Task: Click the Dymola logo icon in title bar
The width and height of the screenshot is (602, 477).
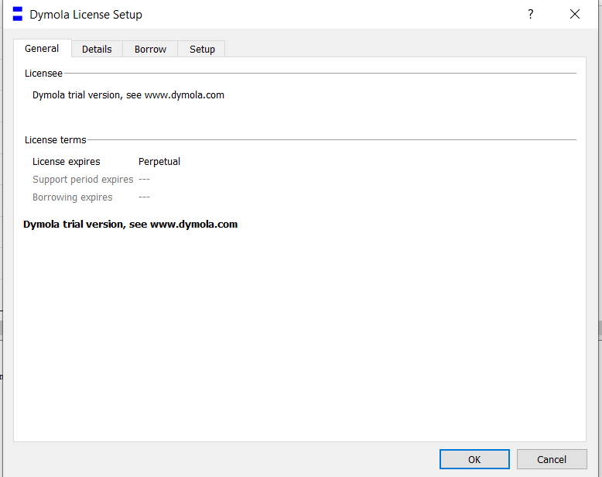Action: tap(18, 14)
